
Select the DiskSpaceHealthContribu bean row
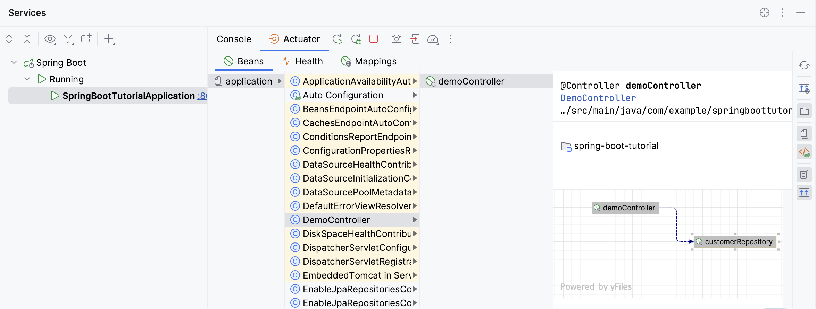click(x=352, y=233)
